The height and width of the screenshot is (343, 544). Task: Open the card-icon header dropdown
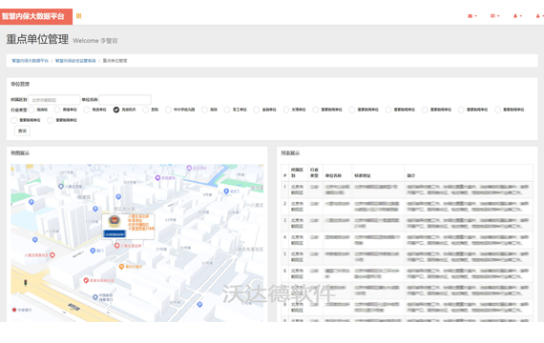494,16
